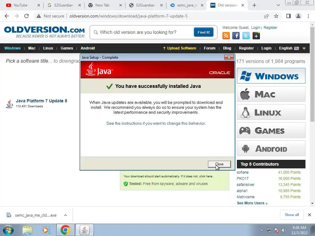
Task: Open File Explorer from the taskbar
Action: tap(27, 230)
